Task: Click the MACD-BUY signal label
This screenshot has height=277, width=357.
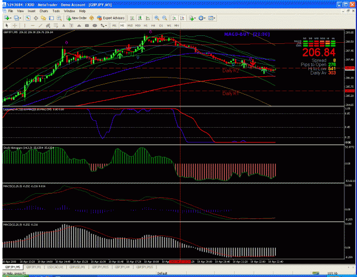Action: tap(247, 34)
